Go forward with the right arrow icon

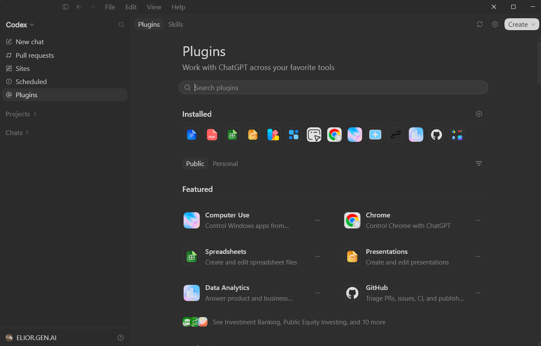[93, 7]
